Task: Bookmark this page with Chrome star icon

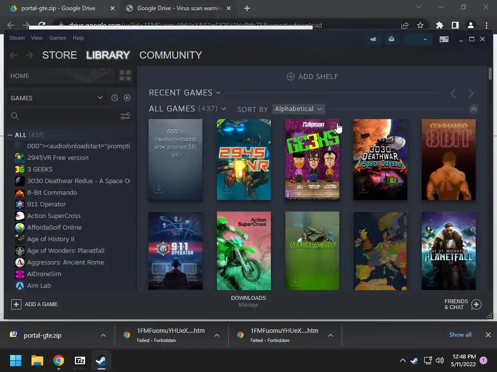Action: click(x=420, y=25)
